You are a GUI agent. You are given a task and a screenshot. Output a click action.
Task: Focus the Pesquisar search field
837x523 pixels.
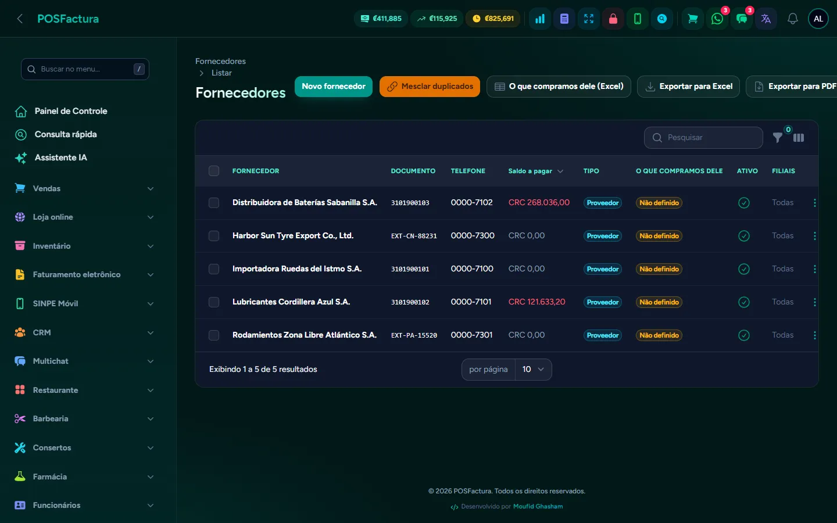pos(703,138)
